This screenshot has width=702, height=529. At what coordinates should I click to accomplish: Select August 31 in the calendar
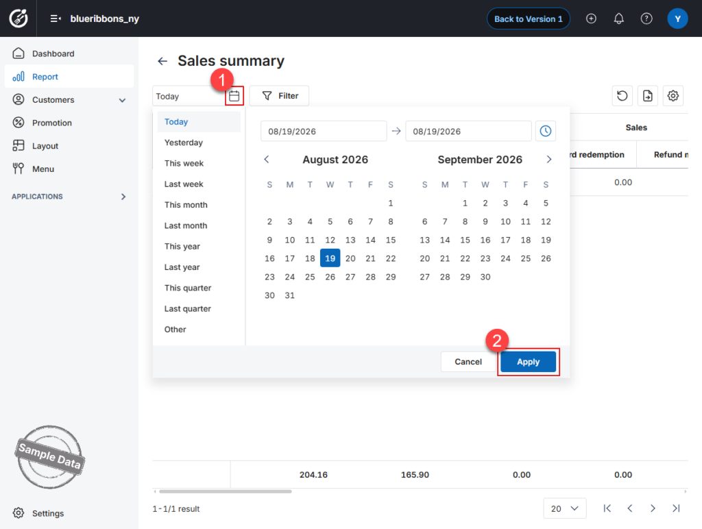[290, 295]
